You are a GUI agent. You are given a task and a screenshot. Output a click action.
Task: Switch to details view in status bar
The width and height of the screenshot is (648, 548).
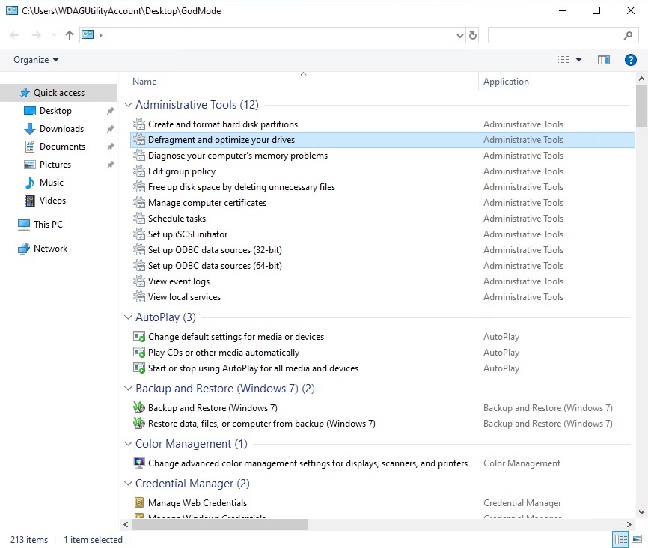pyautogui.click(x=620, y=539)
